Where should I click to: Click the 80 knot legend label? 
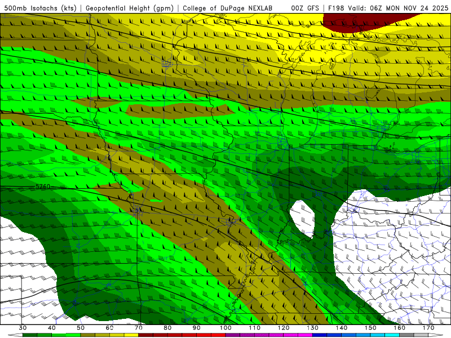[167, 328]
